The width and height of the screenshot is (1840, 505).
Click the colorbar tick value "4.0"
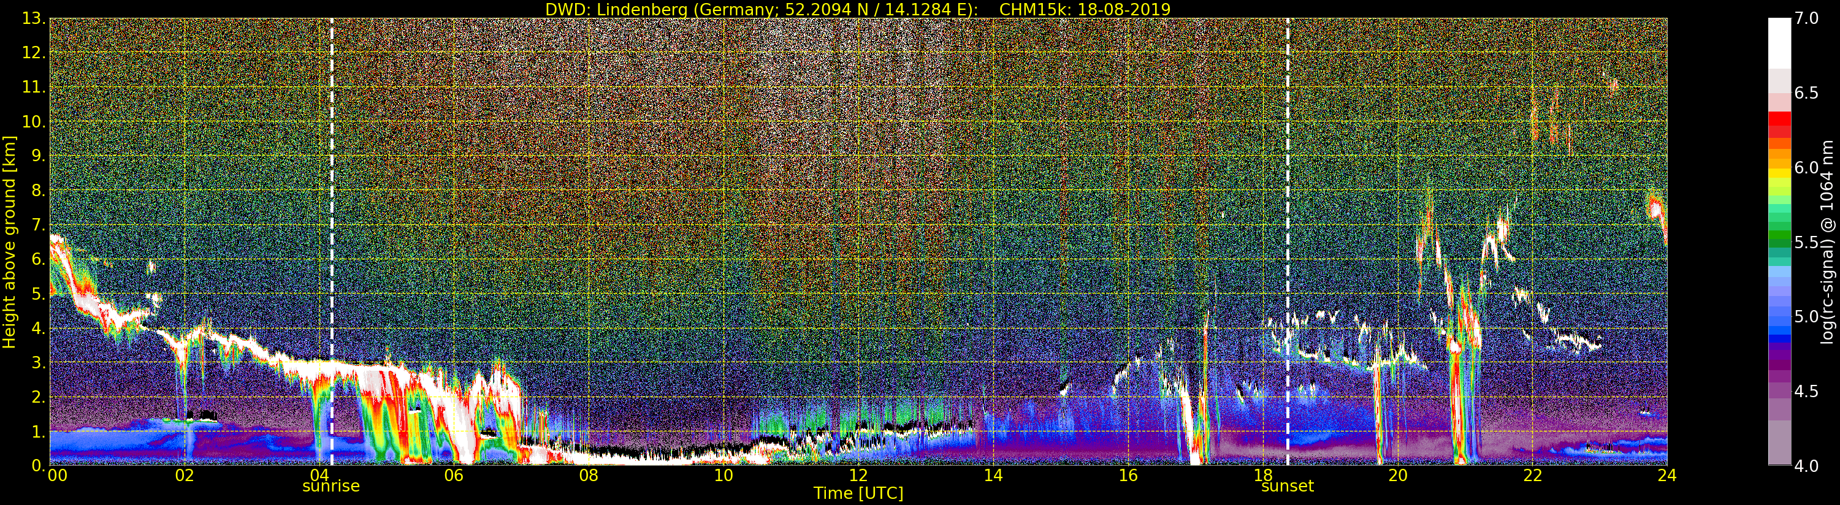pyautogui.click(x=1806, y=466)
